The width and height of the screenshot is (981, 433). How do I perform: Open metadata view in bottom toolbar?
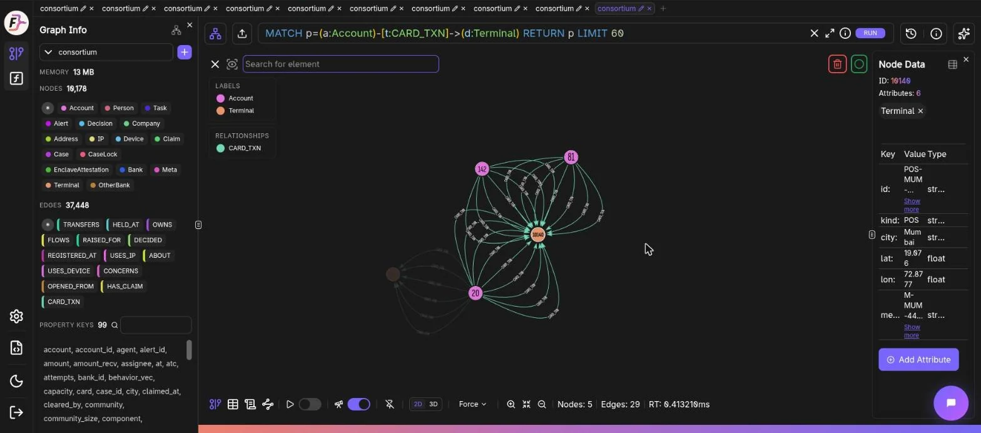250,404
